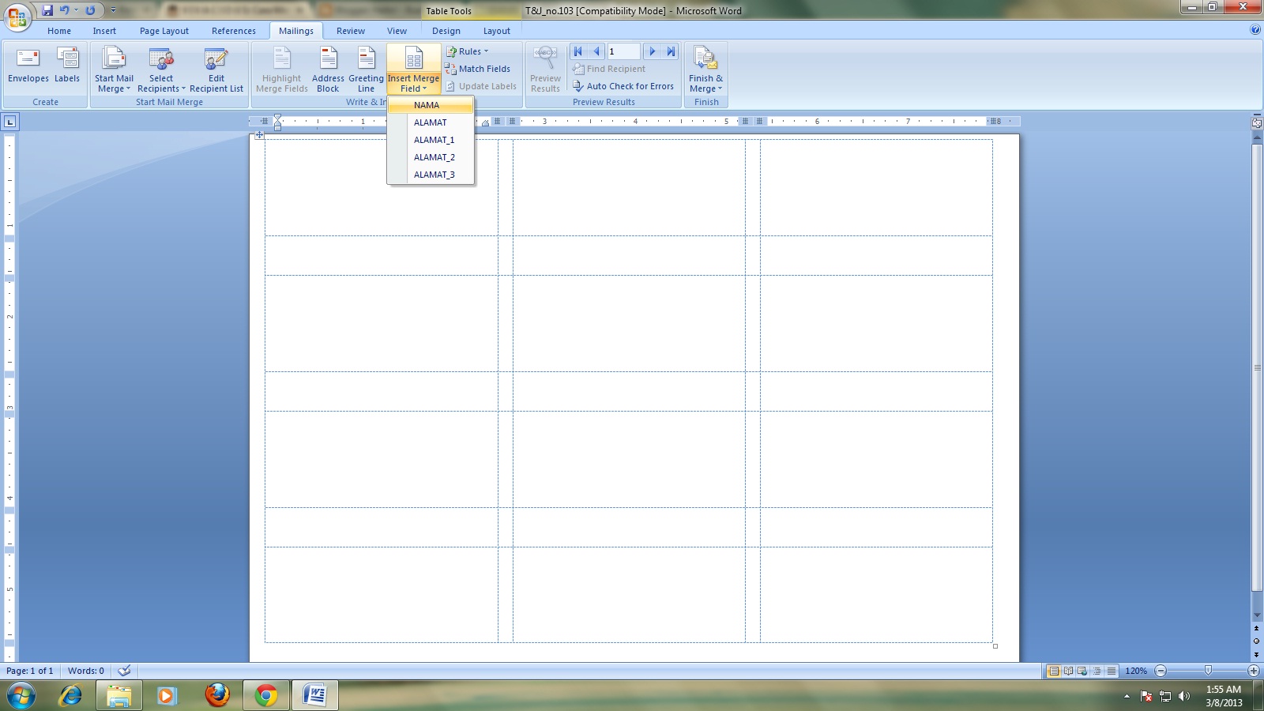Open Customize Quick Access Toolbar dropdown
Screen dimensions: 1264x711
coord(113,10)
